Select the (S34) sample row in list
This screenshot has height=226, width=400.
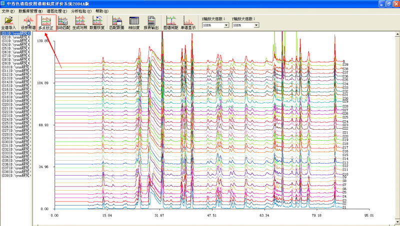pyautogui.click(x=15, y=157)
